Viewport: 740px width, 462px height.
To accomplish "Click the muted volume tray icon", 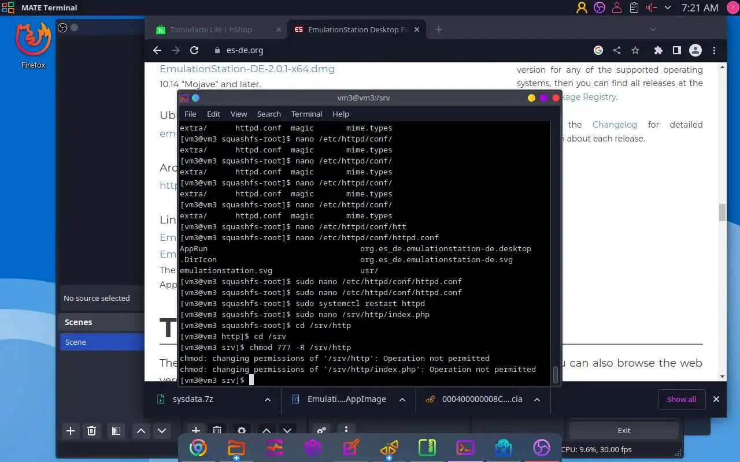I will 652,8.
